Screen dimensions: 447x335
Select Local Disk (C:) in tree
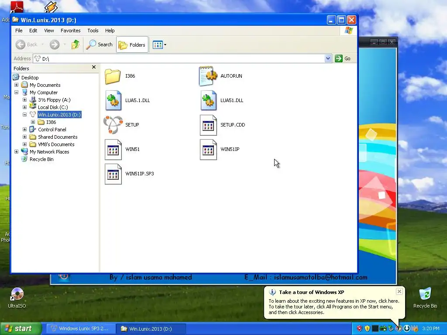pyautogui.click(x=53, y=107)
